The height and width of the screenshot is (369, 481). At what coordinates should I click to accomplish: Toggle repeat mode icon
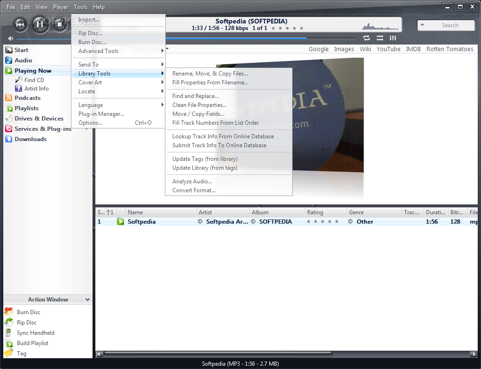[366, 38]
